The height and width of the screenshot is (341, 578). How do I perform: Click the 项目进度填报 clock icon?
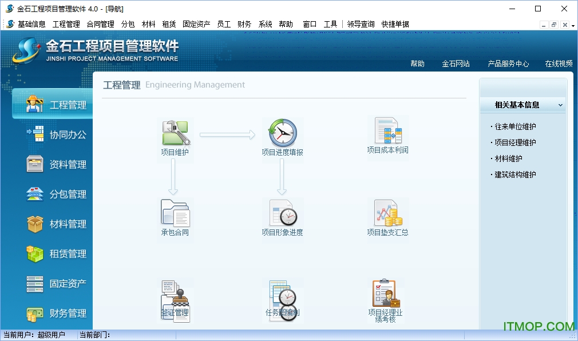click(282, 133)
